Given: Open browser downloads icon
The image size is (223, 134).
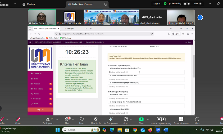Looking at the screenshot, I should [x=169, y=34].
